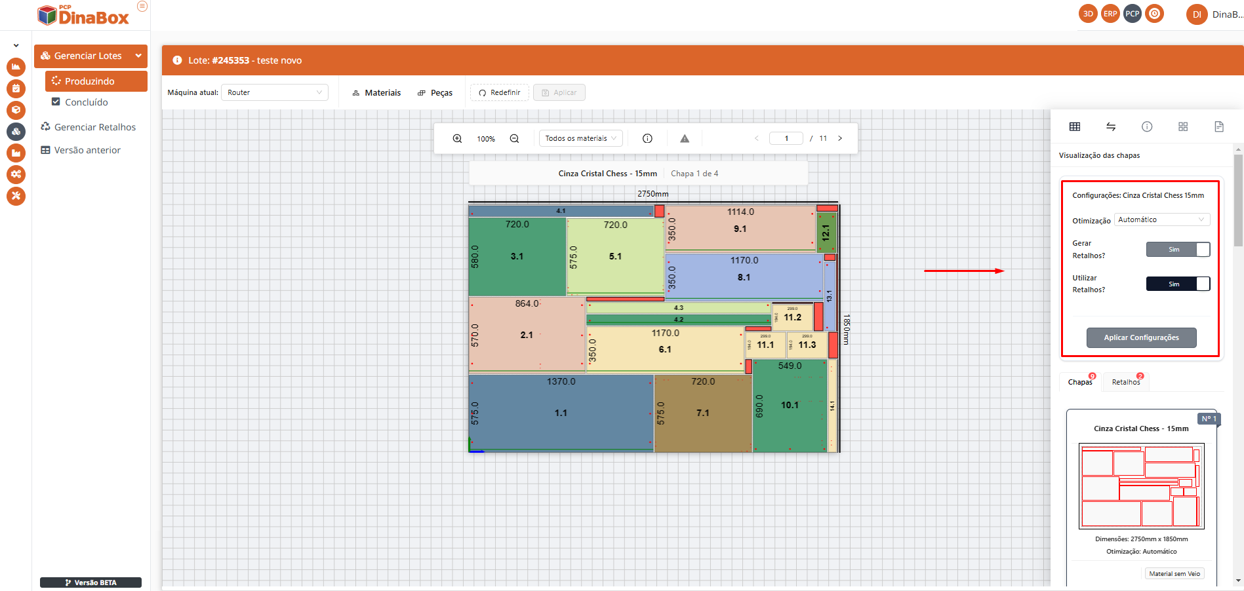The image size is (1244, 591).
Task: Expand the Otimização Automático dropdown
Action: (x=1161, y=220)
